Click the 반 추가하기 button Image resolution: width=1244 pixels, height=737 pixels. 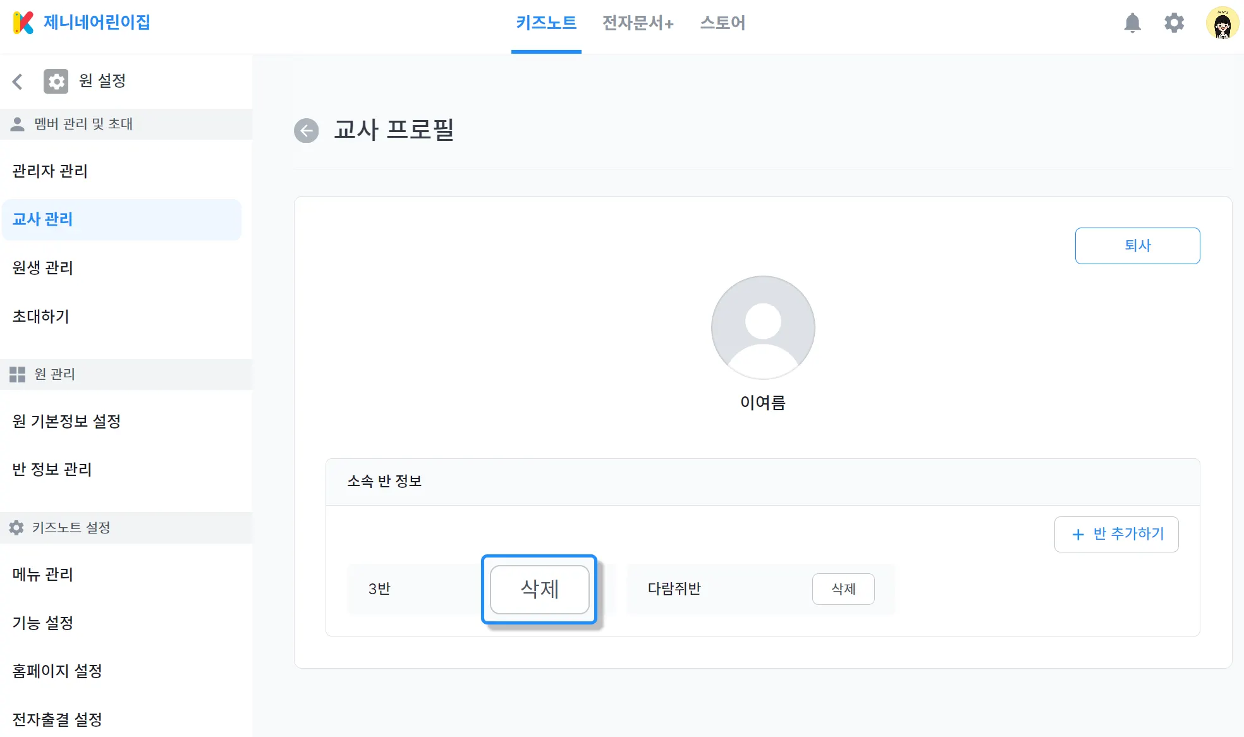click(x=1116, y=534)
